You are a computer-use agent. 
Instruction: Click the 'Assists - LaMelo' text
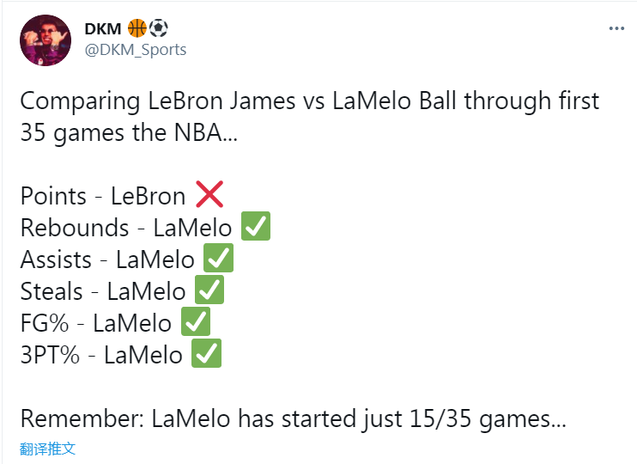click(107, 259)
